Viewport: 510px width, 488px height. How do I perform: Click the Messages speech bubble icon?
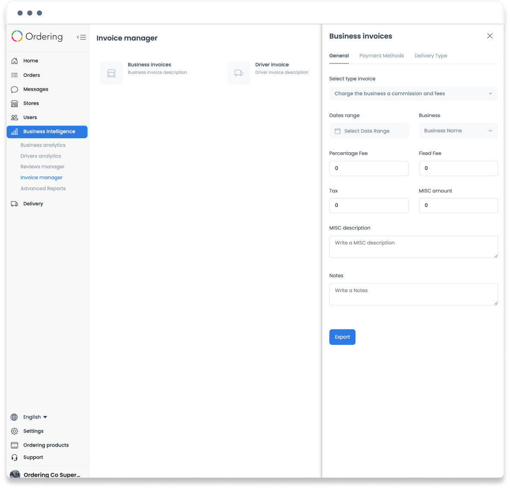14,89
